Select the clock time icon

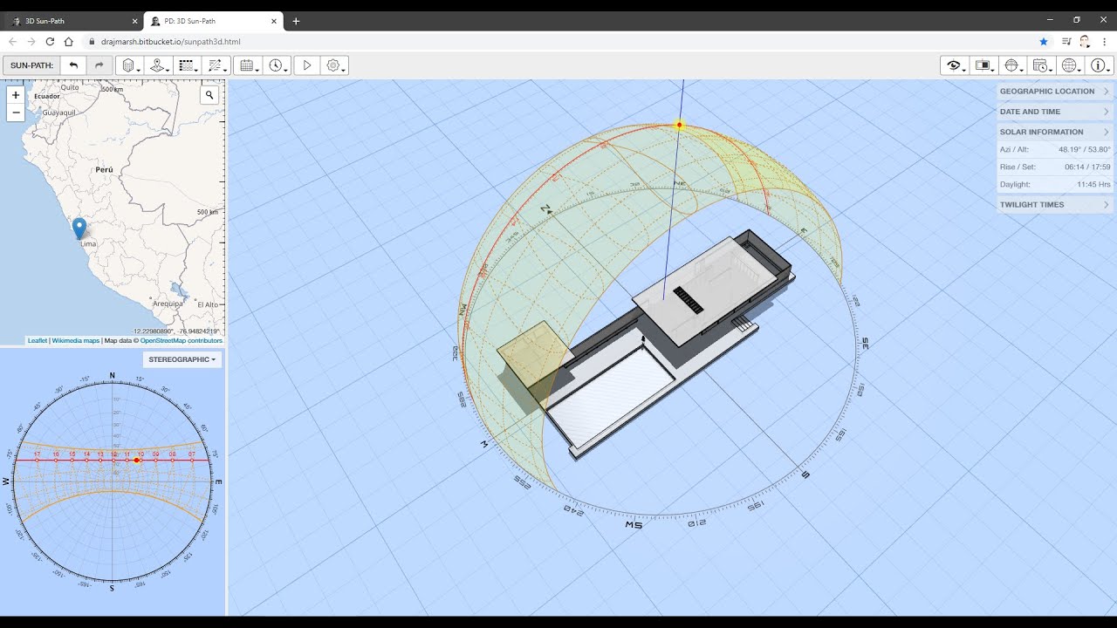(277, 65)
